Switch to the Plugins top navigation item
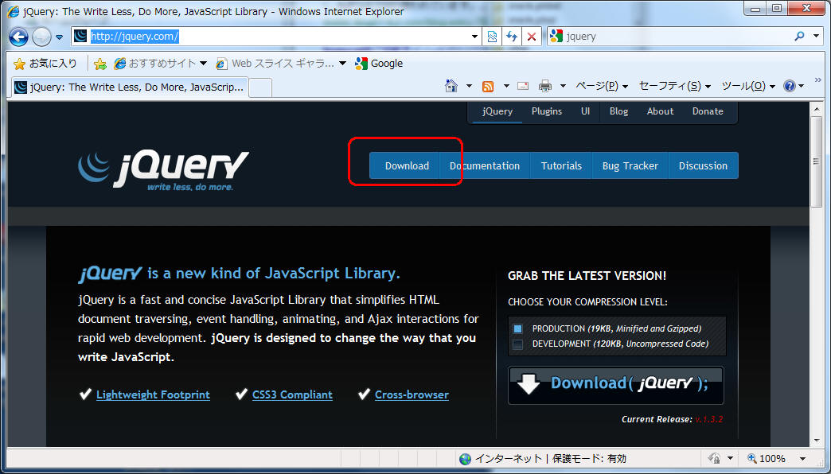 pyautogui.click(x=547, y=111)
